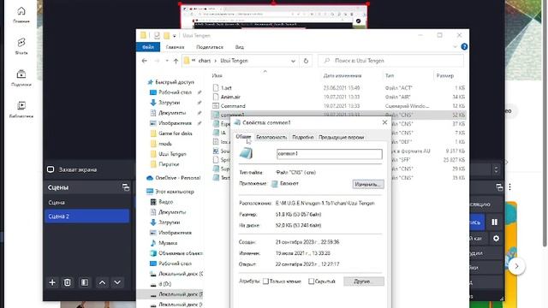Close the common1 Properties dialog
The width and height of the screenshot is (548, 308).
pos(384,122)
